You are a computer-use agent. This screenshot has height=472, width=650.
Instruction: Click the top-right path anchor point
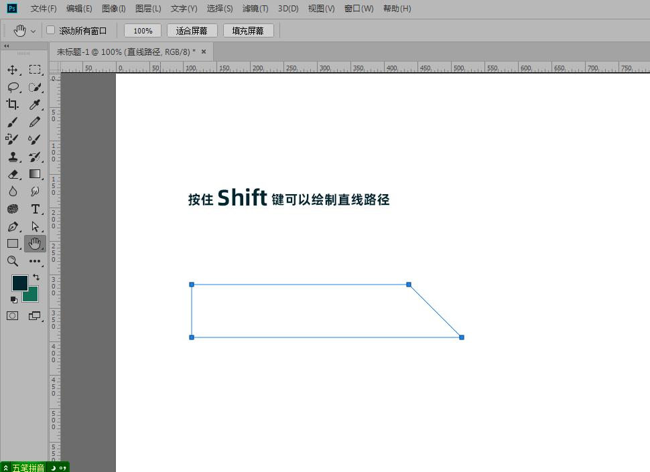409,285
